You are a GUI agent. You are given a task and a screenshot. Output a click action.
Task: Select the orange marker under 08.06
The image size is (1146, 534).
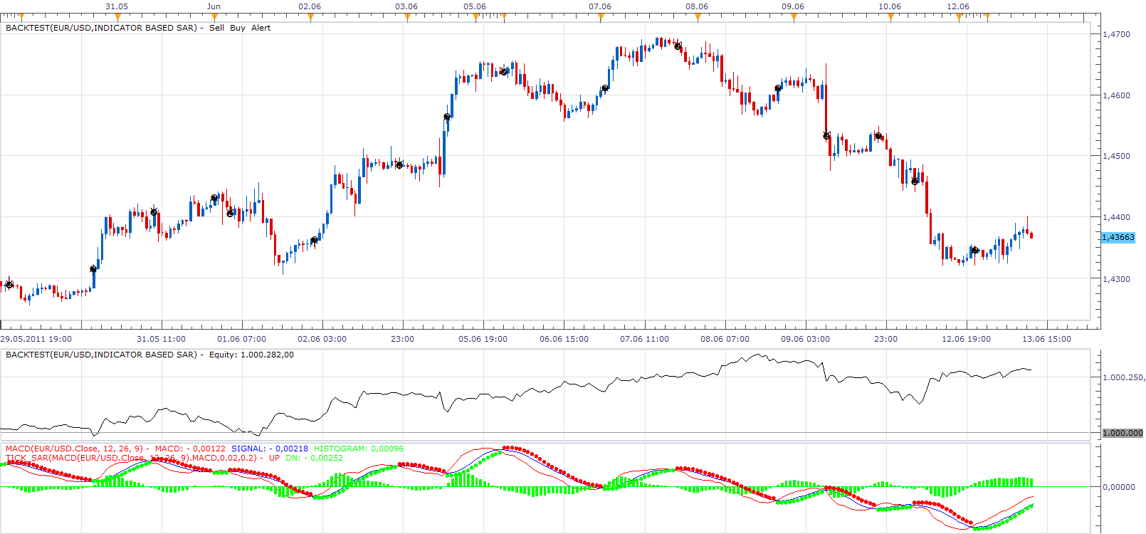point(698,17)
